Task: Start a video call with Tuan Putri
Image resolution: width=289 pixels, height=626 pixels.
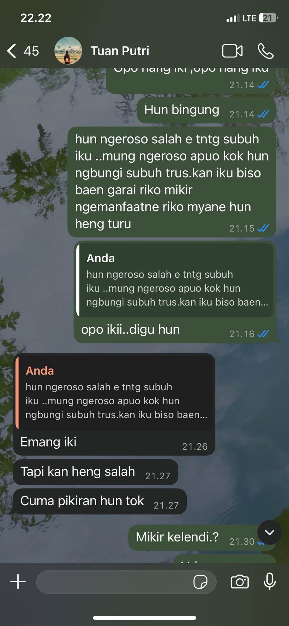Action: click(232, 51)
